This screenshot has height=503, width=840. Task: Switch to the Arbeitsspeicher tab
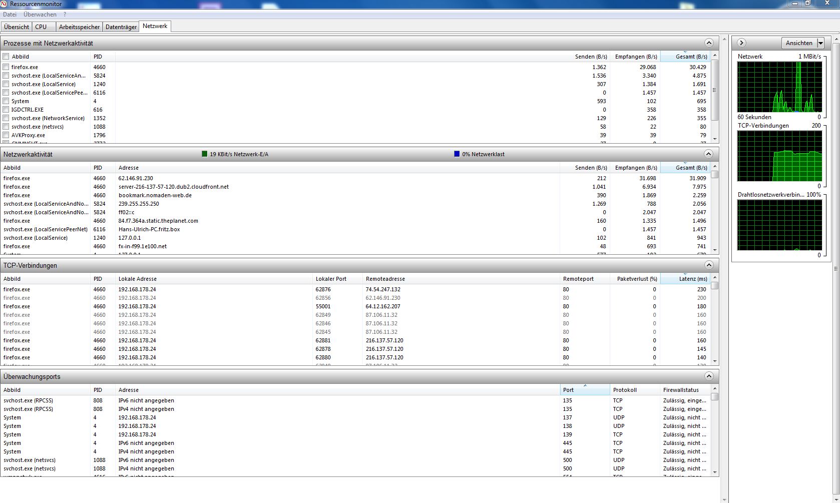coord(79,27)
